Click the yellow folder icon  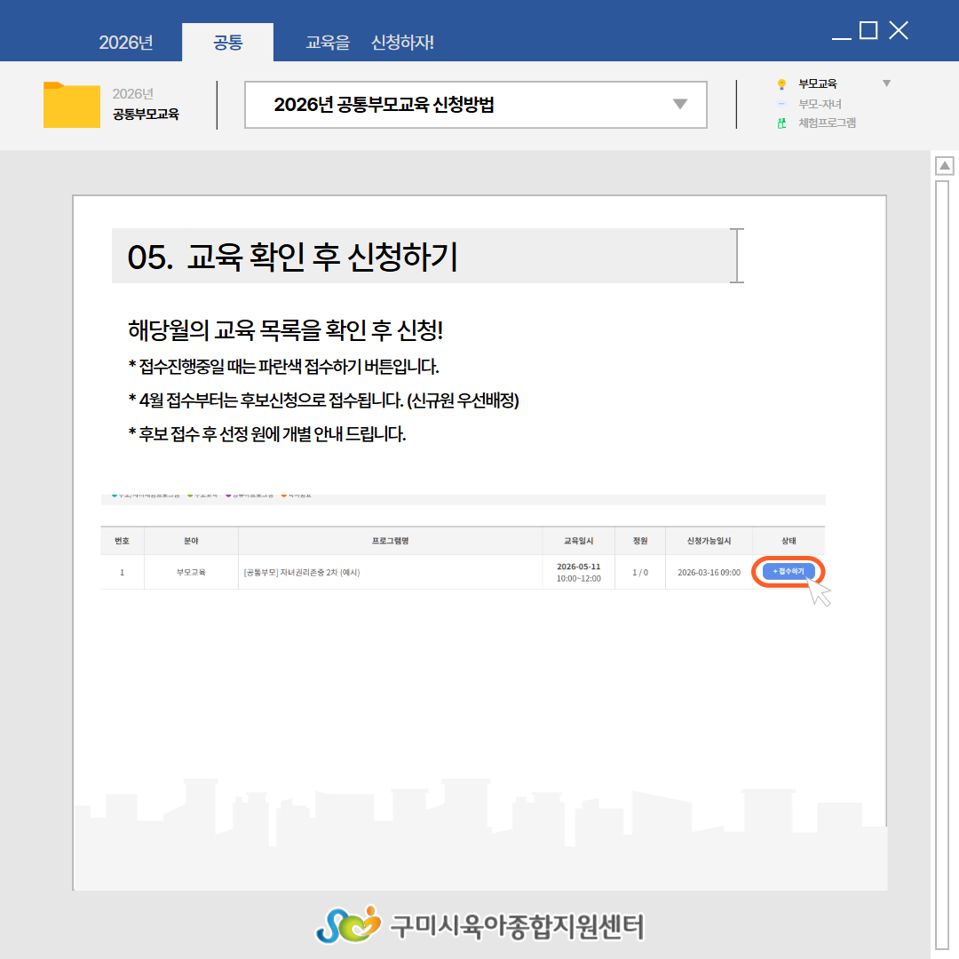[71, 105]
